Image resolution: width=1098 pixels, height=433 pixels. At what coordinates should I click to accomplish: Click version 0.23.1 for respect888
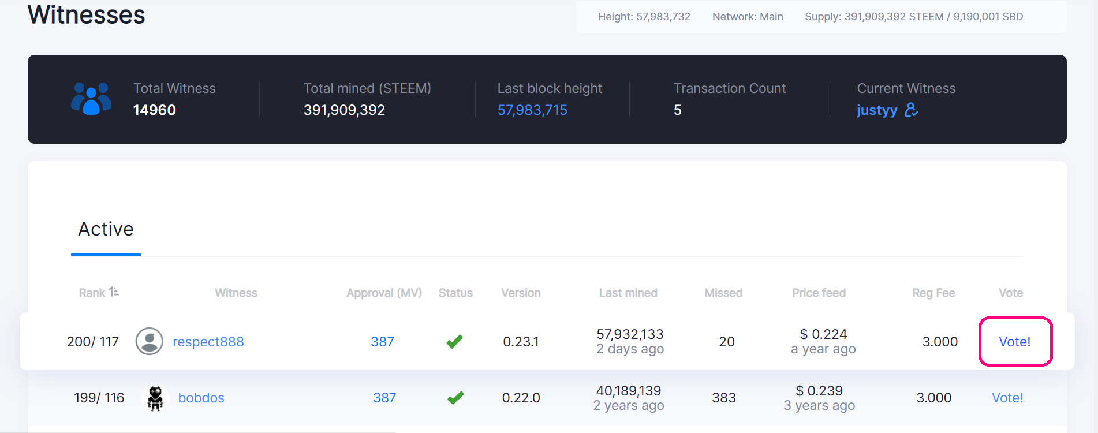click(x=521, y=342)
